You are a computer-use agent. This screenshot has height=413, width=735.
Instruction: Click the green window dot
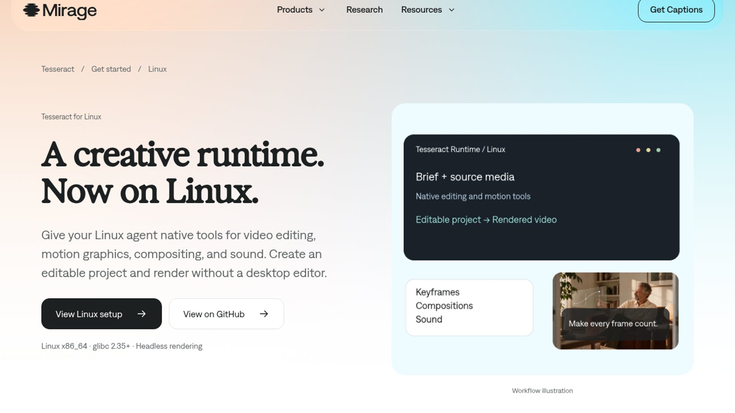point(658,150)
